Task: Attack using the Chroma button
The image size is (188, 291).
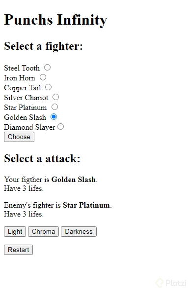Action: 43,232
